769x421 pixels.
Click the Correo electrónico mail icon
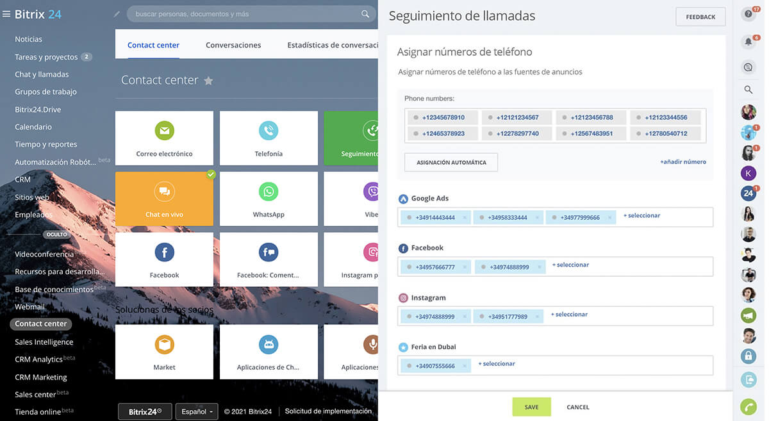[164, 131]
